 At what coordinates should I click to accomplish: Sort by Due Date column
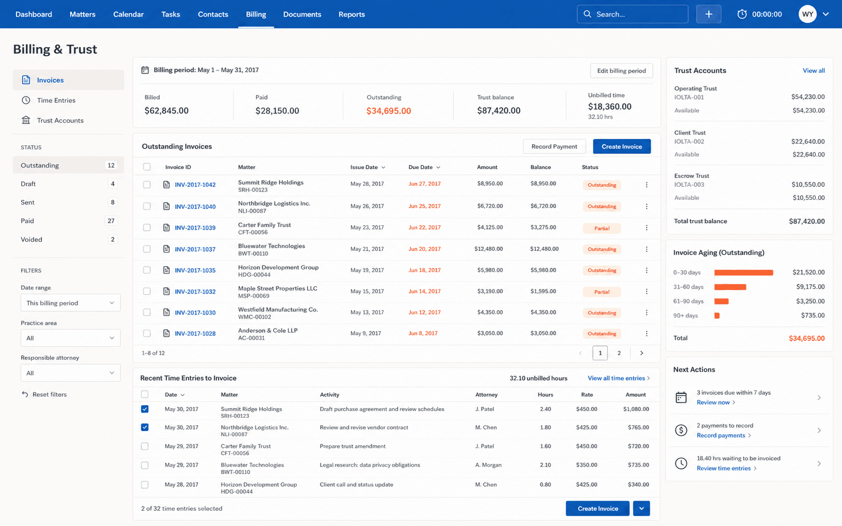tap(424, 167)
